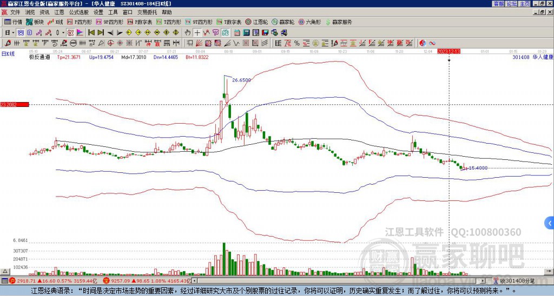
Task: Click the 极反通道 indicator label
Action: point(39,57)
